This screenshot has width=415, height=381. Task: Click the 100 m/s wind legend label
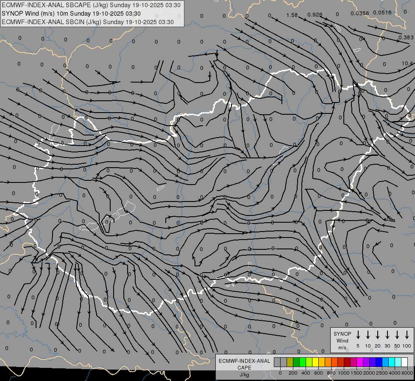[407, 346]
